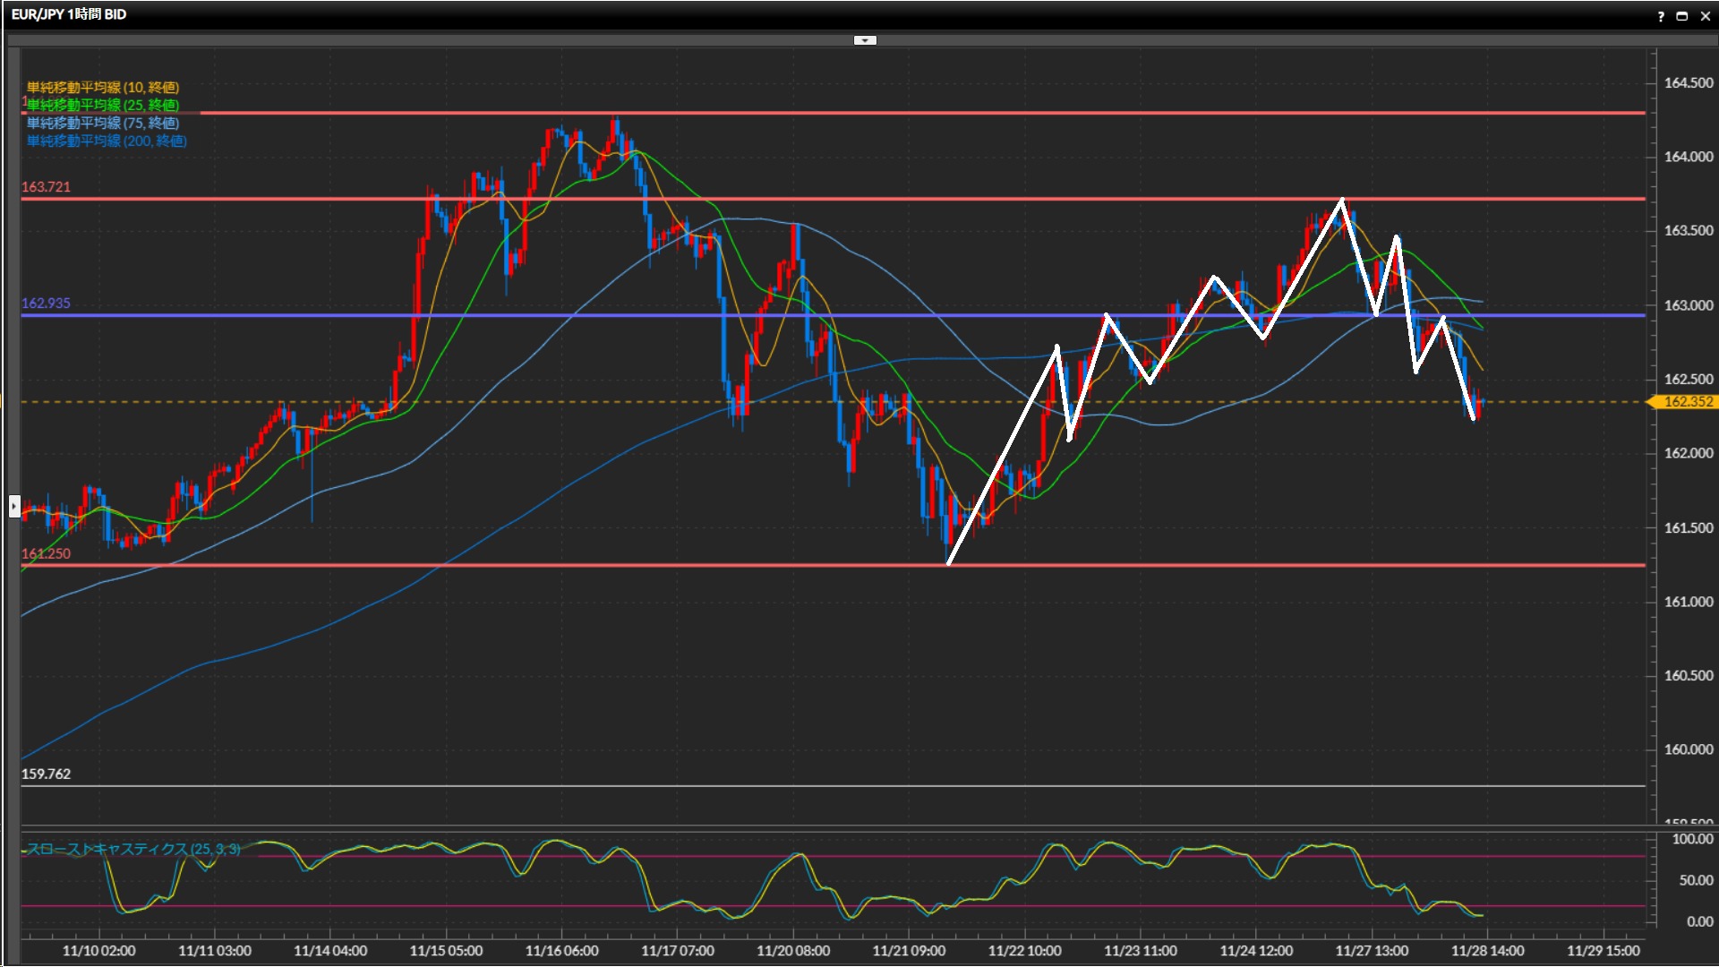Viewport: 1719px width, 967px height.
Task: Select the 単純移動平均線 (10, 終値) indicator label
Action: 102,87
